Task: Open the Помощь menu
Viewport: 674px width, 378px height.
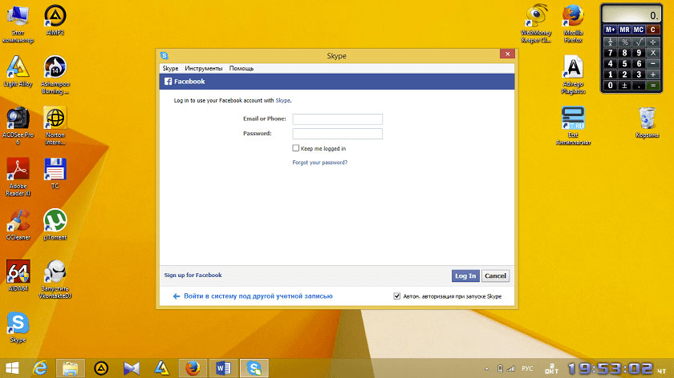Action: [242, 68]
